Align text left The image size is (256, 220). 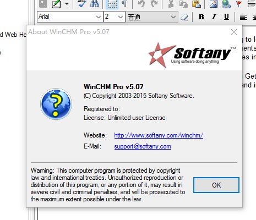(243, 17)
